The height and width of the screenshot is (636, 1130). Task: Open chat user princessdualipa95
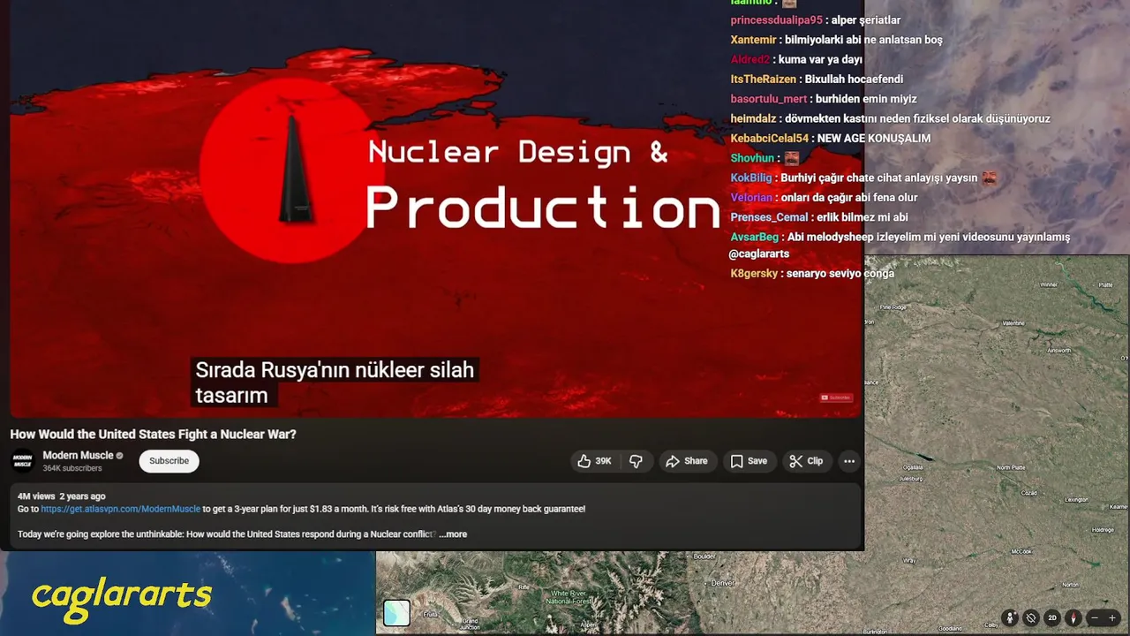point(777,20)
